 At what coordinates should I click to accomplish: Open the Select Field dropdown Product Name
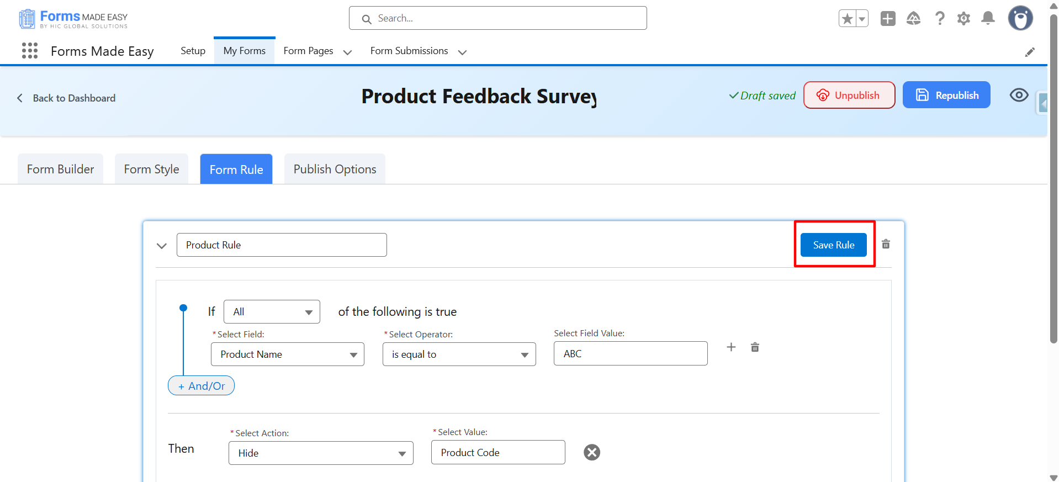pos(287,354)
